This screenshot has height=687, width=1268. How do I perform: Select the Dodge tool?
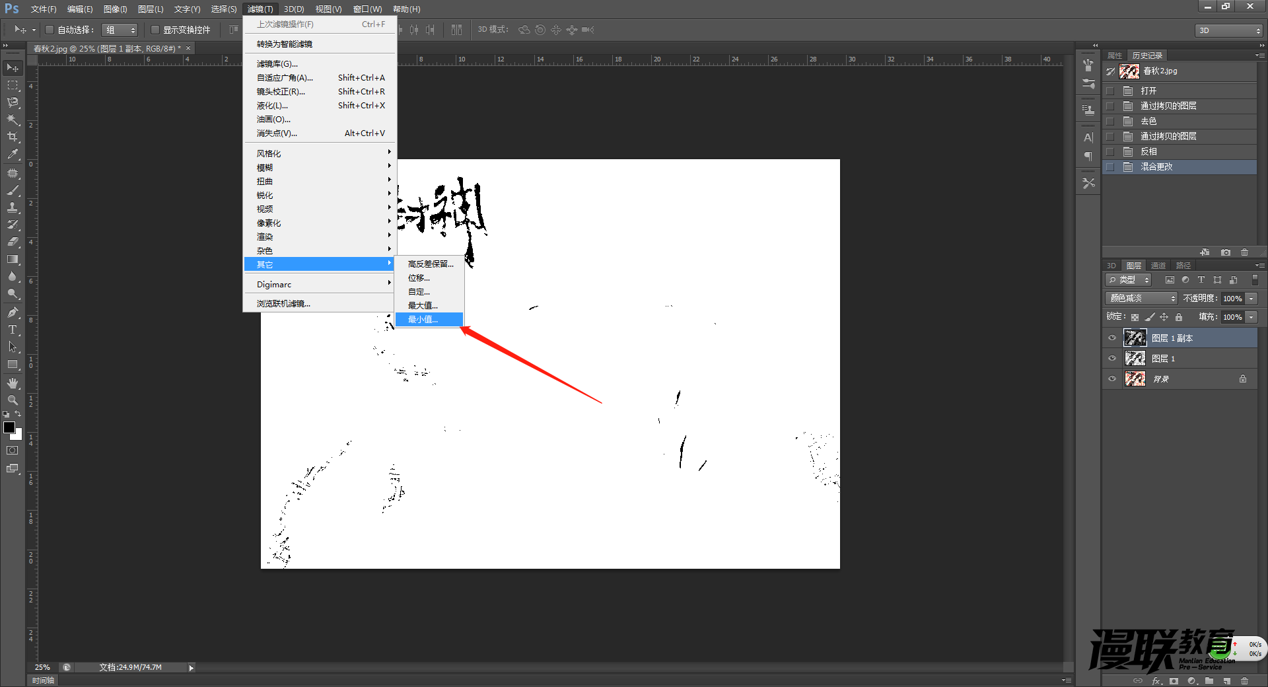click(13, 294)
